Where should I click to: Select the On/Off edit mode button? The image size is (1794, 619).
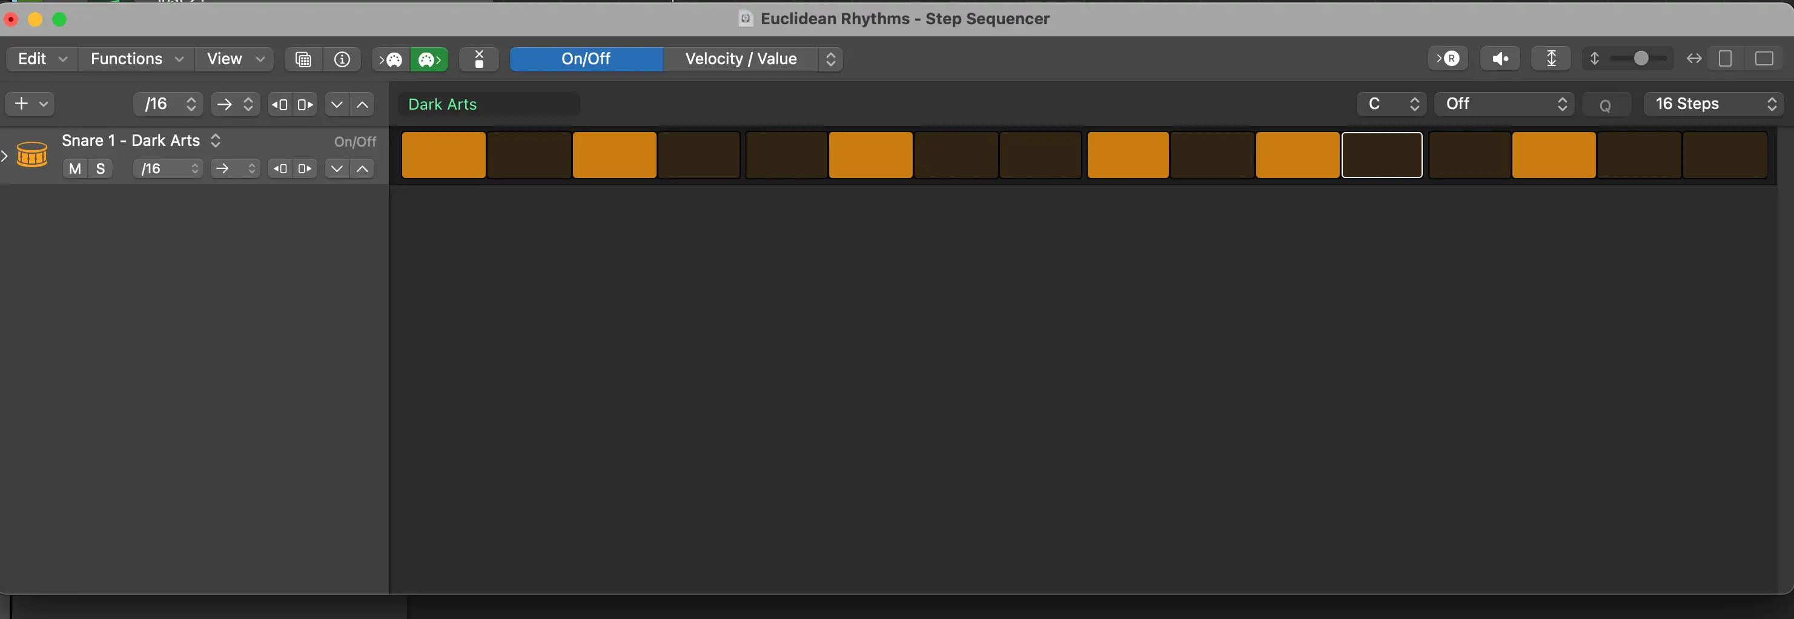tap(586, 59)
